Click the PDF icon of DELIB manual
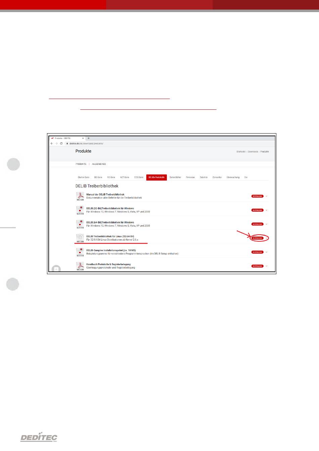Viewport: 319px width, 451px height. [x=80, y=196]
